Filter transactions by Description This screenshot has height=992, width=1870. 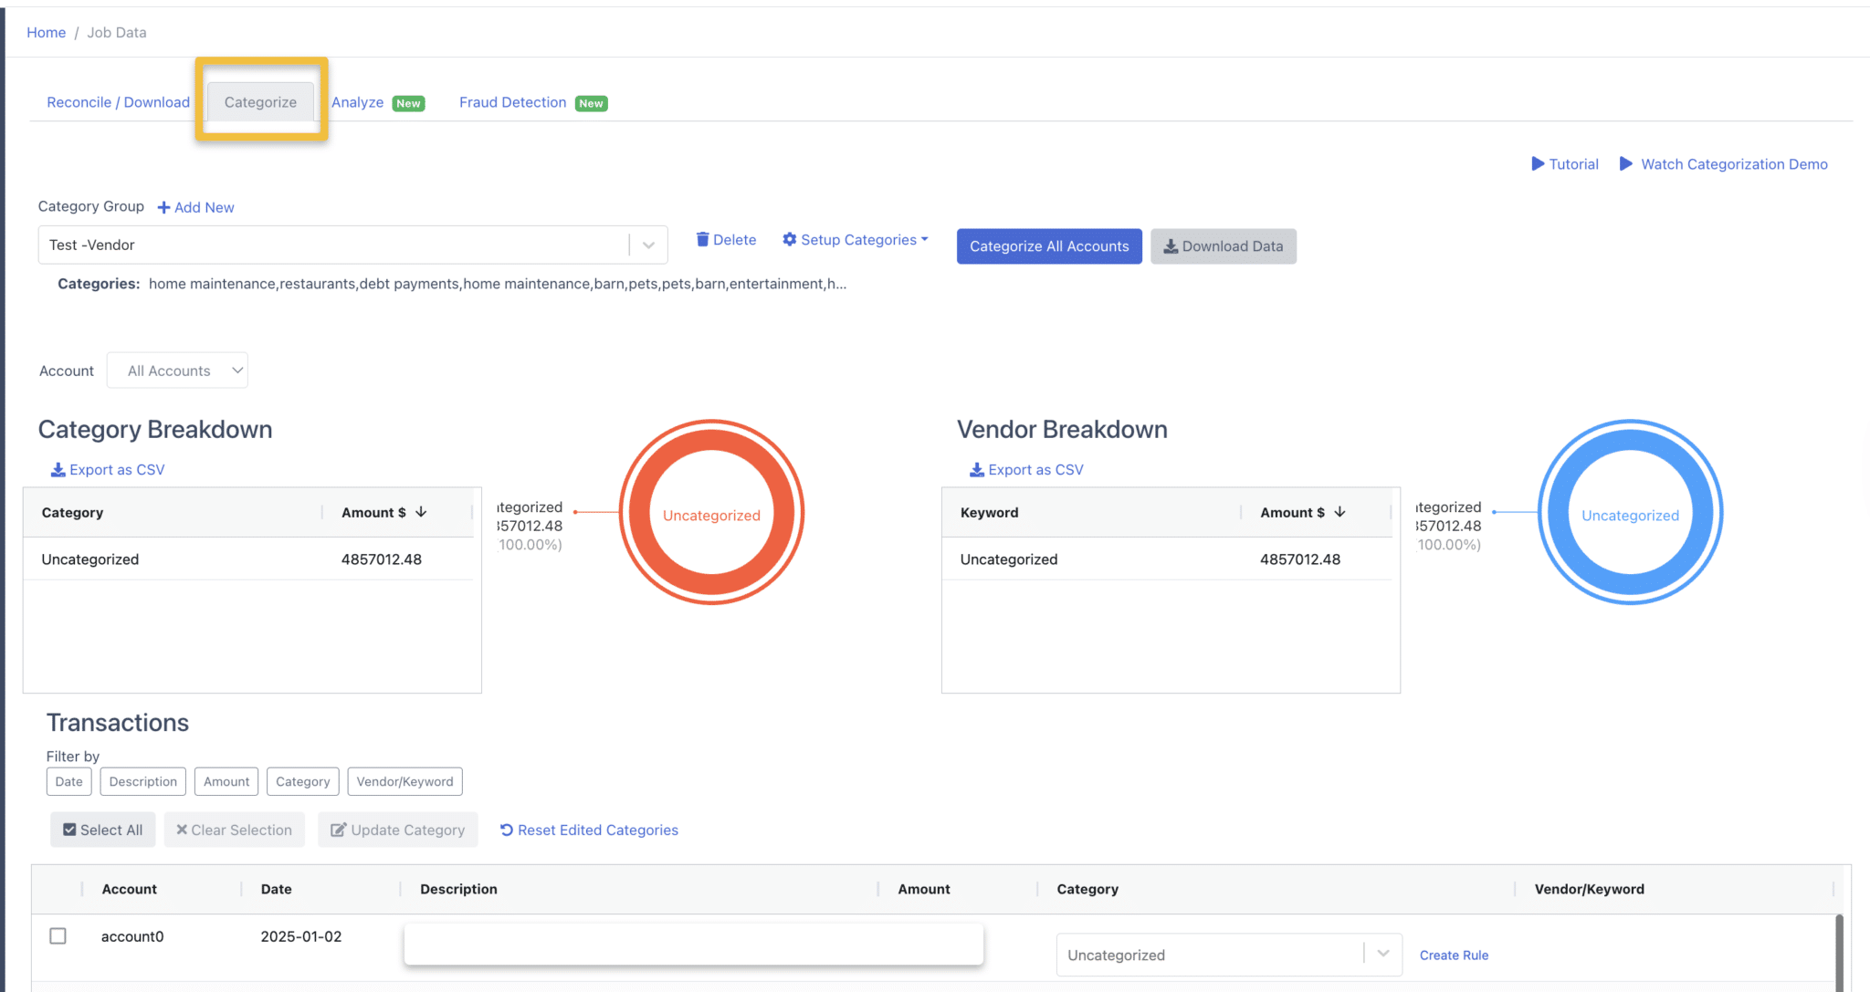143,781
